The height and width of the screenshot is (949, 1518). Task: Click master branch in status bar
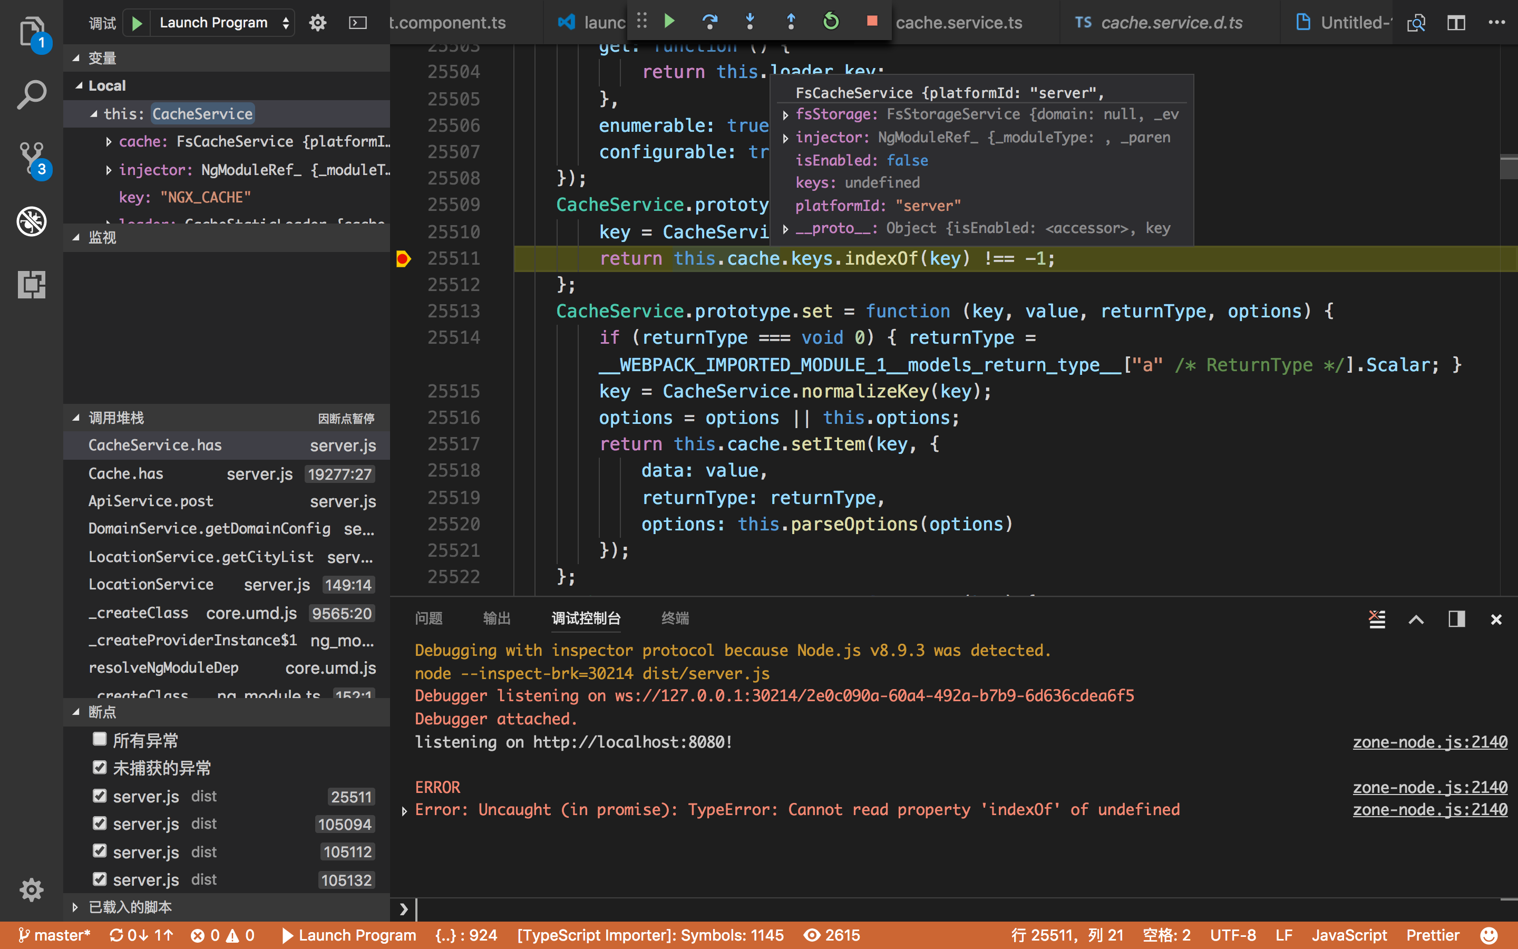pos(54,935)
